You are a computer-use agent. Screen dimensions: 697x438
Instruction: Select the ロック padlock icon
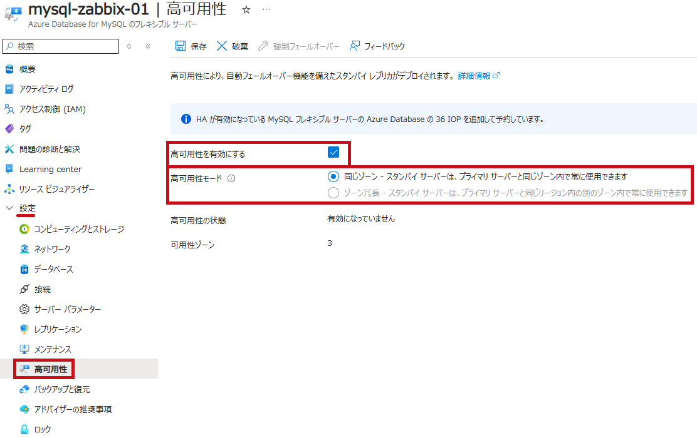coord(24,429)
